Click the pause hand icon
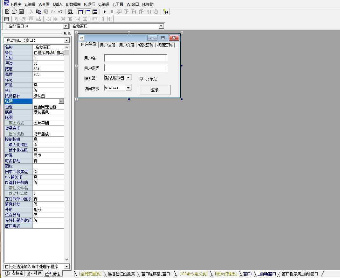Viewport: 340px width, 278px height. point(156,12)
